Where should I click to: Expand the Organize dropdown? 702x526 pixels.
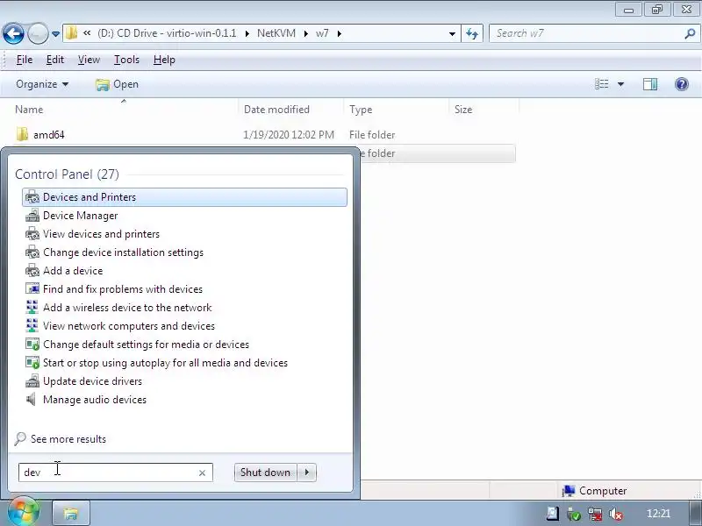click(x=42, y=84)
